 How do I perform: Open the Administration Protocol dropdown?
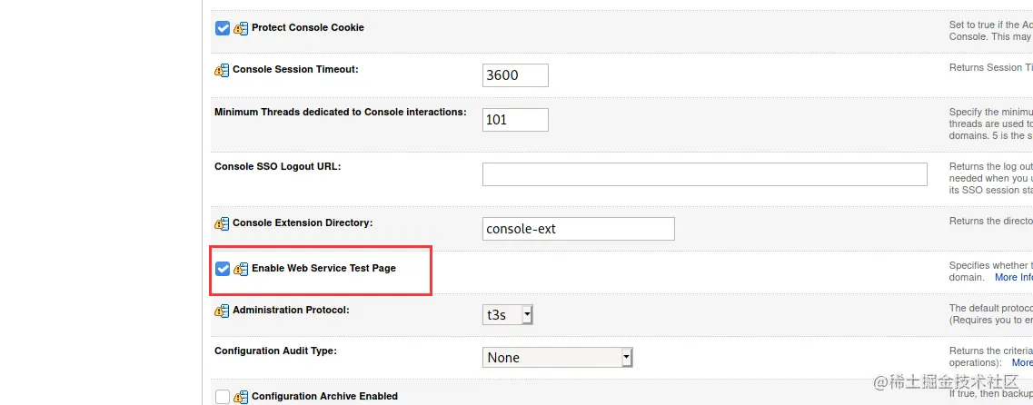(x=507, y=315)
